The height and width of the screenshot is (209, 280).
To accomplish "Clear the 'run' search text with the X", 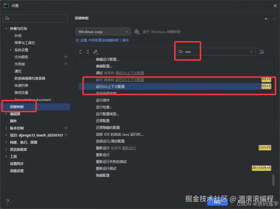I will (x=251, y=52).
